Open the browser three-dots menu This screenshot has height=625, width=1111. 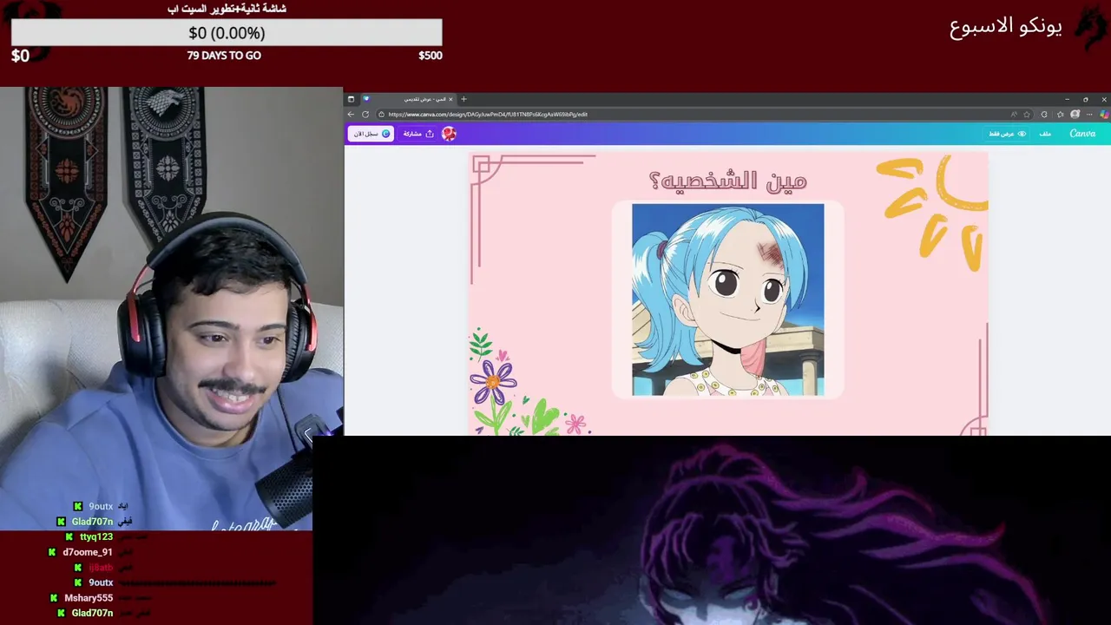(x=1089, y=115)
